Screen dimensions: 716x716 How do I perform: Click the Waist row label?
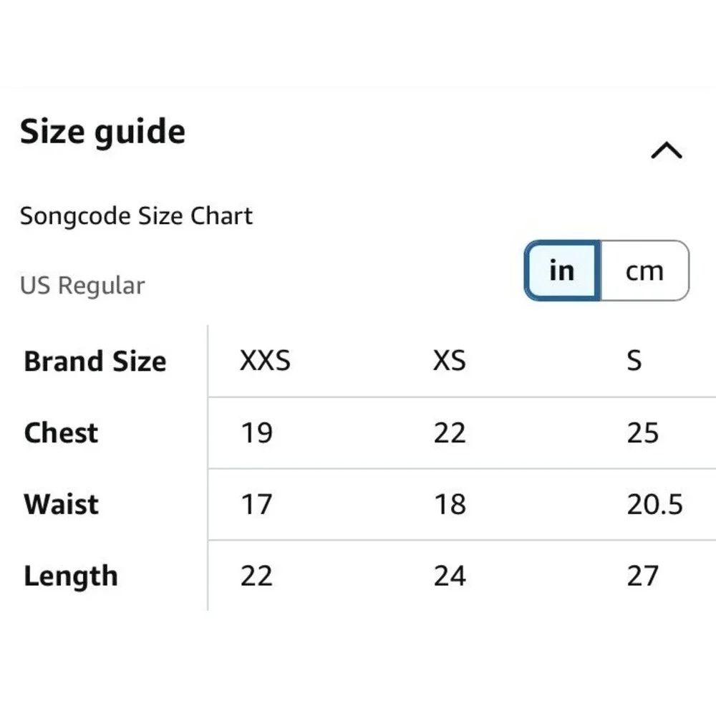(x=61, y=504)
